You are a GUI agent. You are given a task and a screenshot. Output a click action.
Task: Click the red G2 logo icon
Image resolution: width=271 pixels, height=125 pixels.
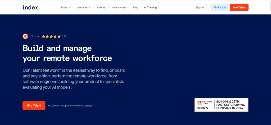pyautogui.click(x=25, y=36)
